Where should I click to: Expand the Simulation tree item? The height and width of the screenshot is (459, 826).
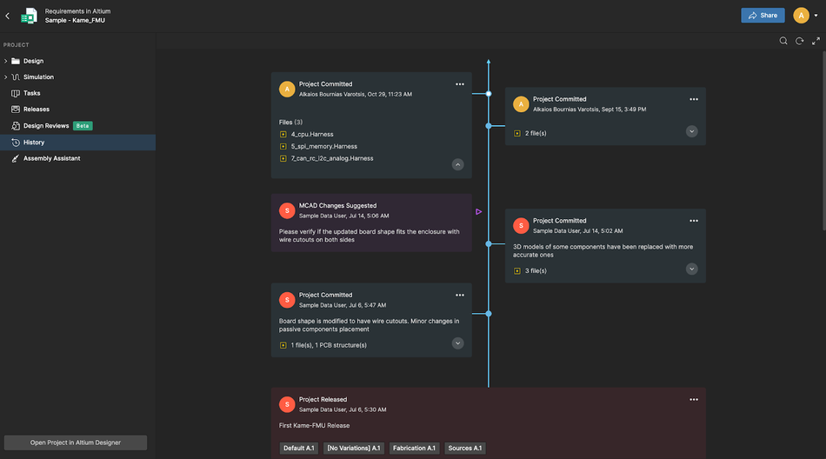point(5,77)
